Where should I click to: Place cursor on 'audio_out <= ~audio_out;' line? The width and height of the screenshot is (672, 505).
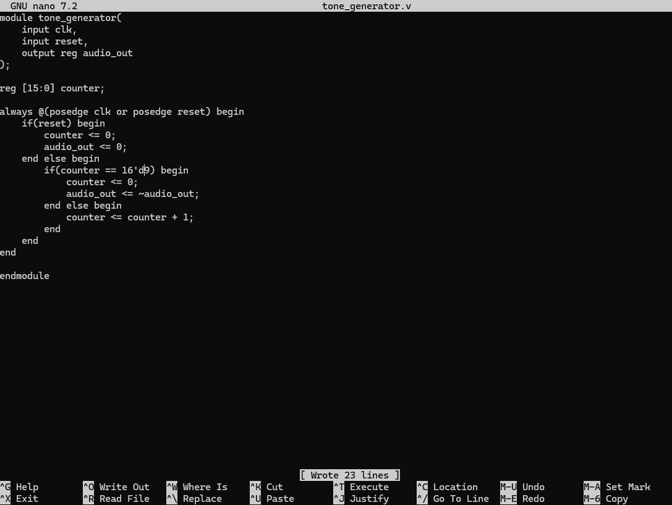click(132, 194)
